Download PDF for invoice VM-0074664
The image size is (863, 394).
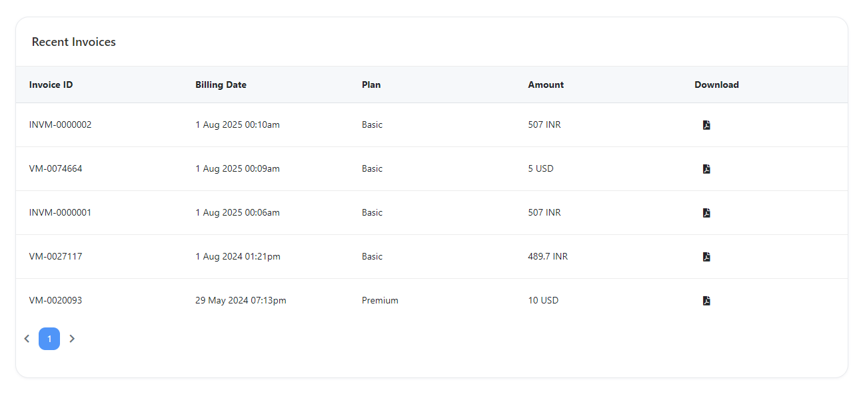[706, 169]
